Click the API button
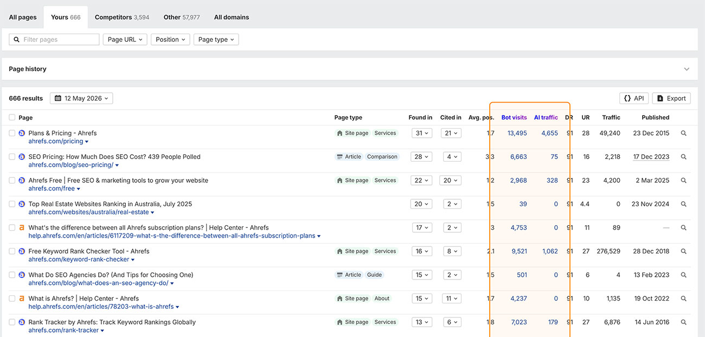This screenshot has height=337, width=705. pos(634,98)
